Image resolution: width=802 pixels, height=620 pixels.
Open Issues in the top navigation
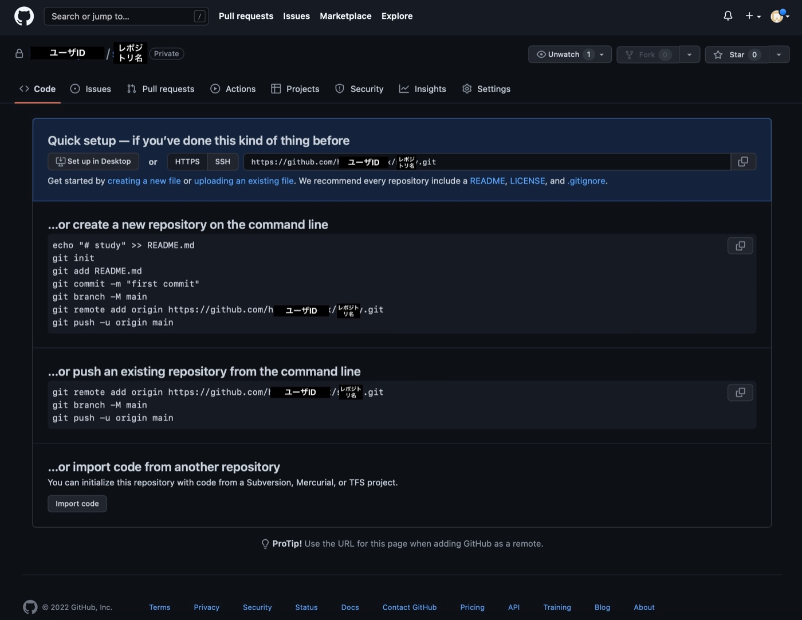296,16
